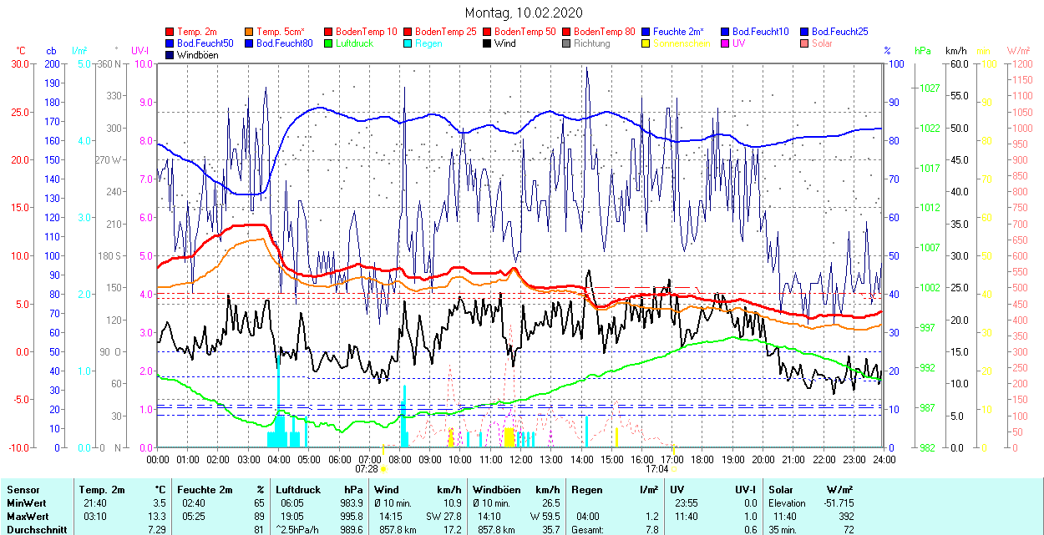1044x535 pixels.
Task: Click the dark Windböen legend square
Action: click(x=170, y=55)
